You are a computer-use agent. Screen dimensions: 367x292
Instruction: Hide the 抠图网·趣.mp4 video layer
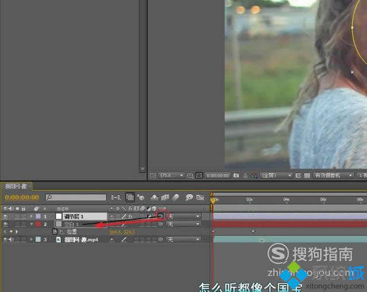tap(5, 239)
